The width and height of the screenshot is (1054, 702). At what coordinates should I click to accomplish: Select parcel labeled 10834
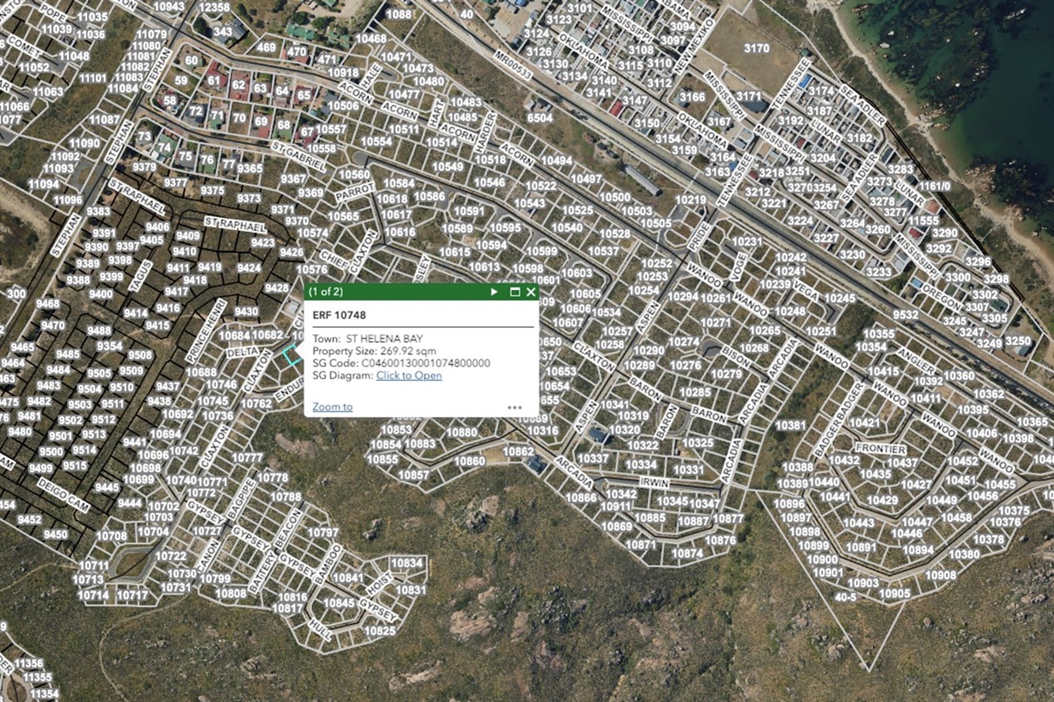tap(407, 563)
